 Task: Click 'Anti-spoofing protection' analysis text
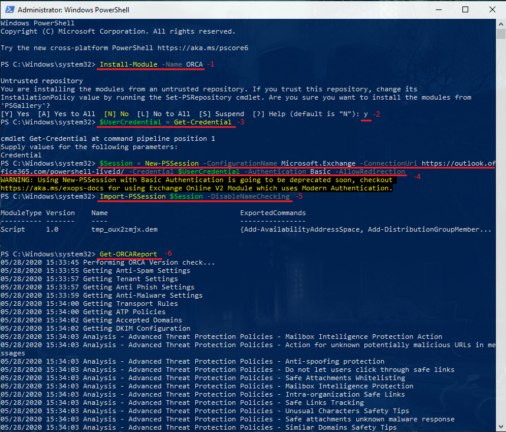334,361
